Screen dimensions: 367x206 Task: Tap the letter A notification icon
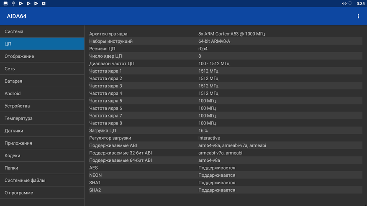pyautogui.click(x=44, y=3)
